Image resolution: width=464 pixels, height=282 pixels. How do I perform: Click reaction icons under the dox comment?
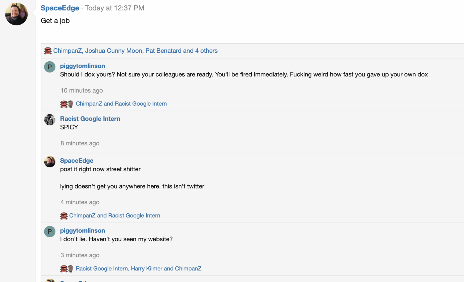pyautogui.click(x=67, y=104)
